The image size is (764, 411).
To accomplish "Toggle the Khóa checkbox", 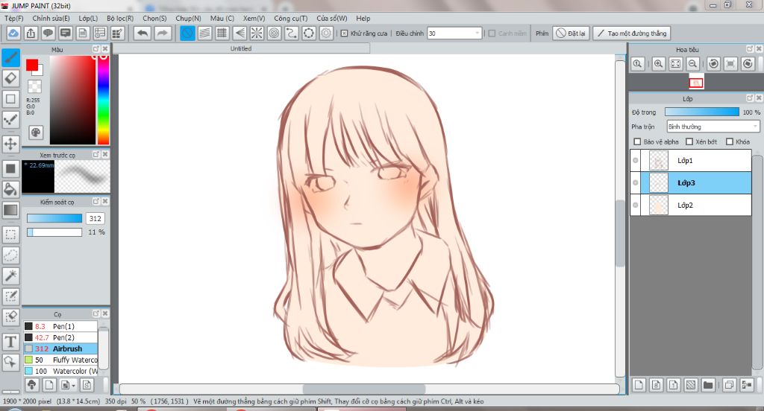I will (x=730, y=141).
